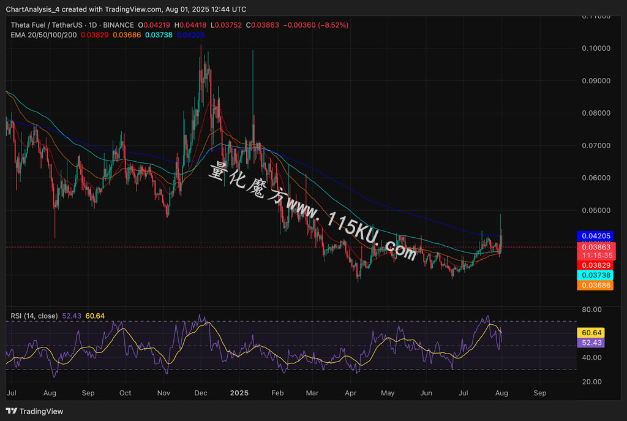Click the Jun label on the time axis
Image resolution: width=627 pixels, height=421 pixels.
point(426,393)
